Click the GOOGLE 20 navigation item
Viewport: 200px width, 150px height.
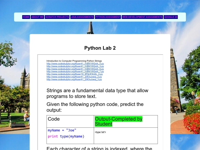click(x=171, y=17)
